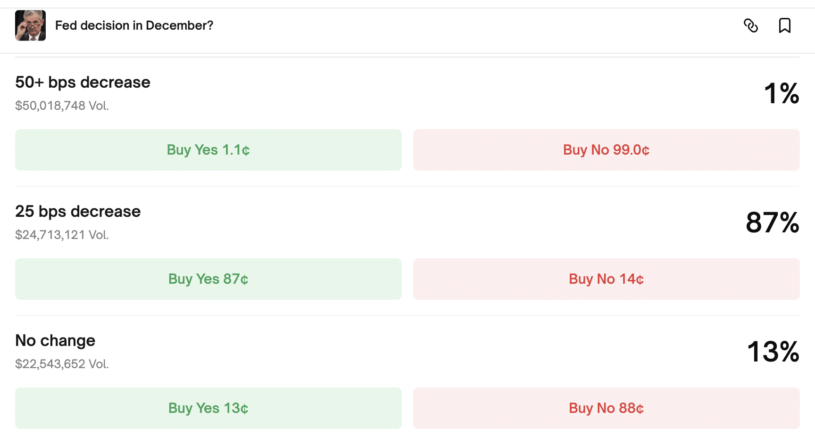Expand the '25 bps decrease' outcome
The width and height of the screenshot is (815, 444).
point(78,212)
